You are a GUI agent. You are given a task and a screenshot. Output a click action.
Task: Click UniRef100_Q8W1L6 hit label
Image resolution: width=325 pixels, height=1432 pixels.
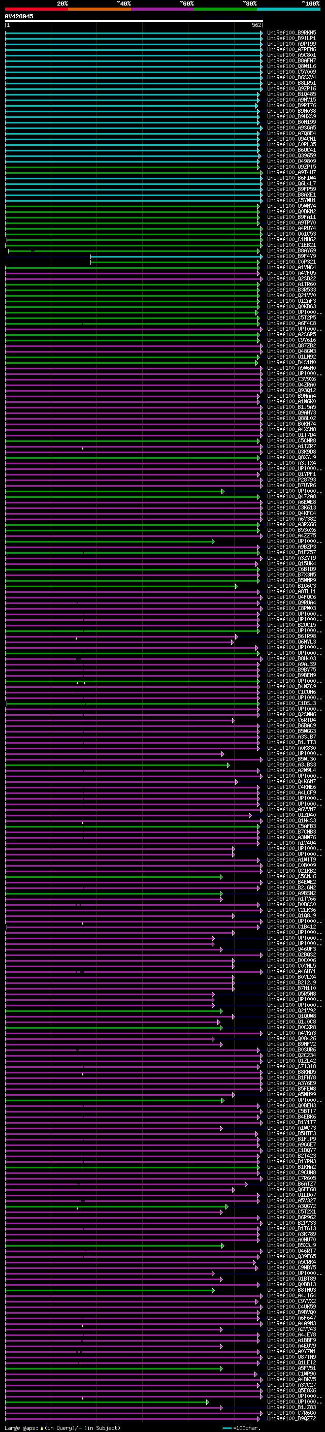pyautogui.click(x=291, y=66)
